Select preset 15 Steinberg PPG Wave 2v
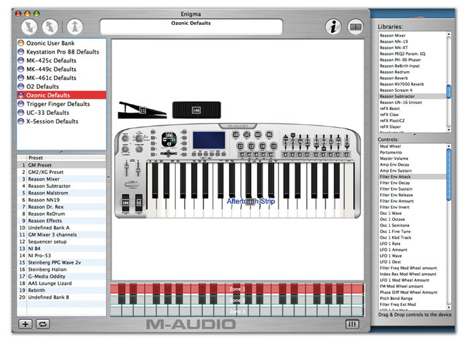The width and height of the screenshot is (470, 345). pos(62,262)
